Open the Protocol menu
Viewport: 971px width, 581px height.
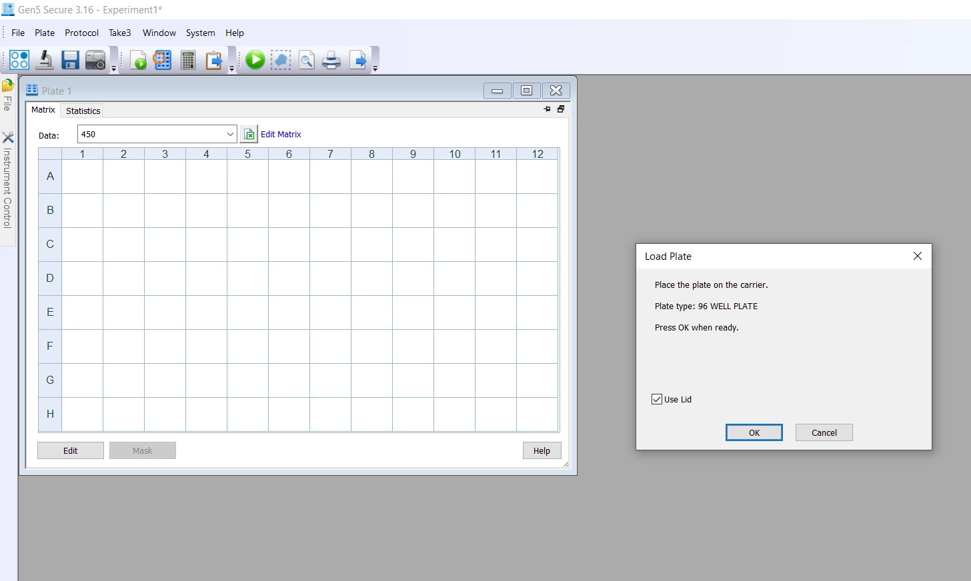coord(81,33)
